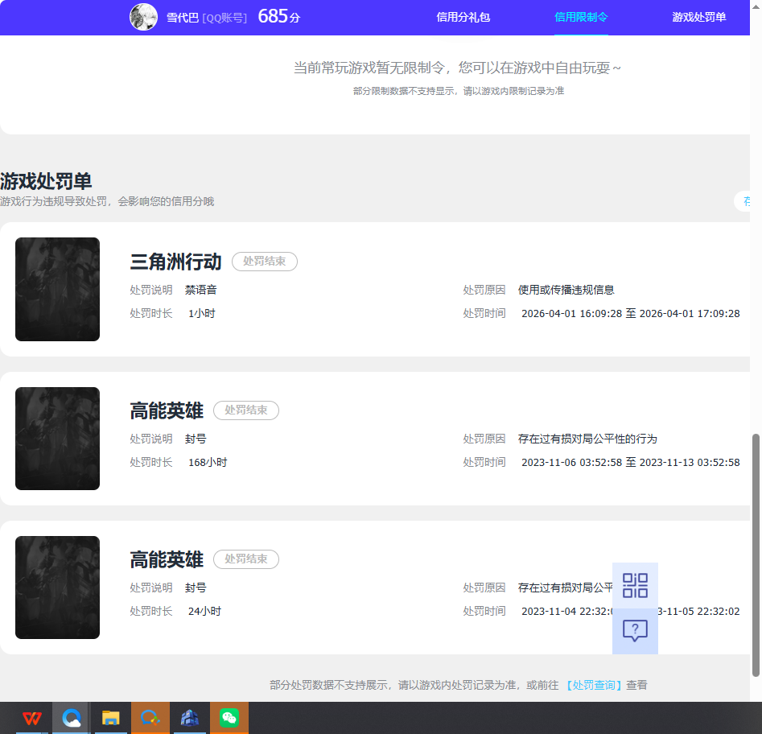Click the 高能英雄 thumbnail for 24小时 ban
This screenshot has height=734, width=762.
pyautogui.click(x=57, y=588)
